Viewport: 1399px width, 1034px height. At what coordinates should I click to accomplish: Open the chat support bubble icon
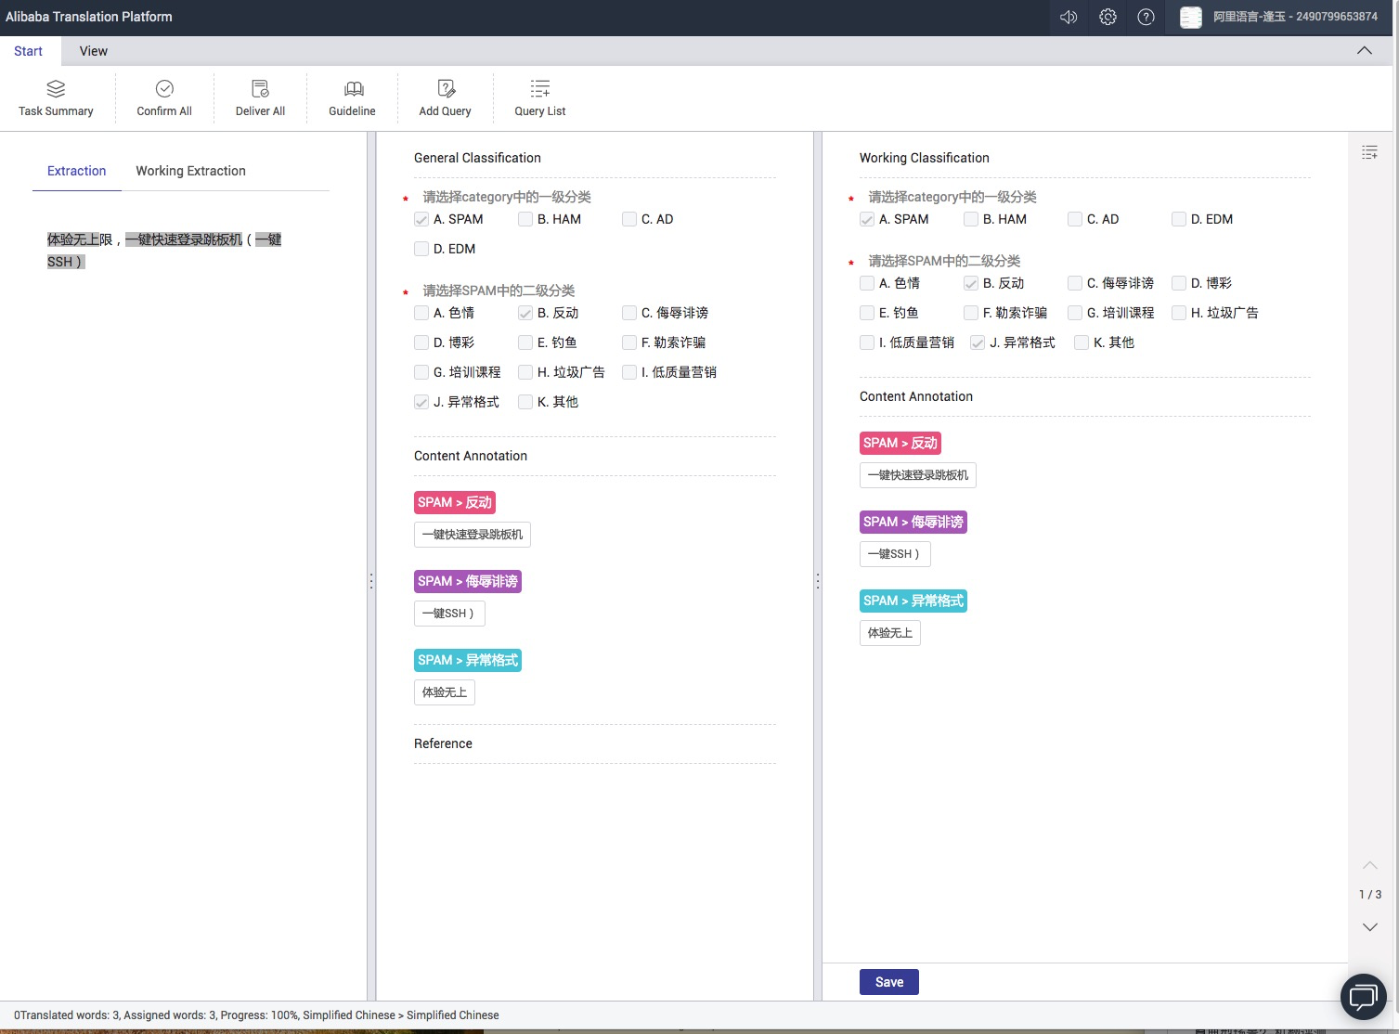click(1364, 998)
